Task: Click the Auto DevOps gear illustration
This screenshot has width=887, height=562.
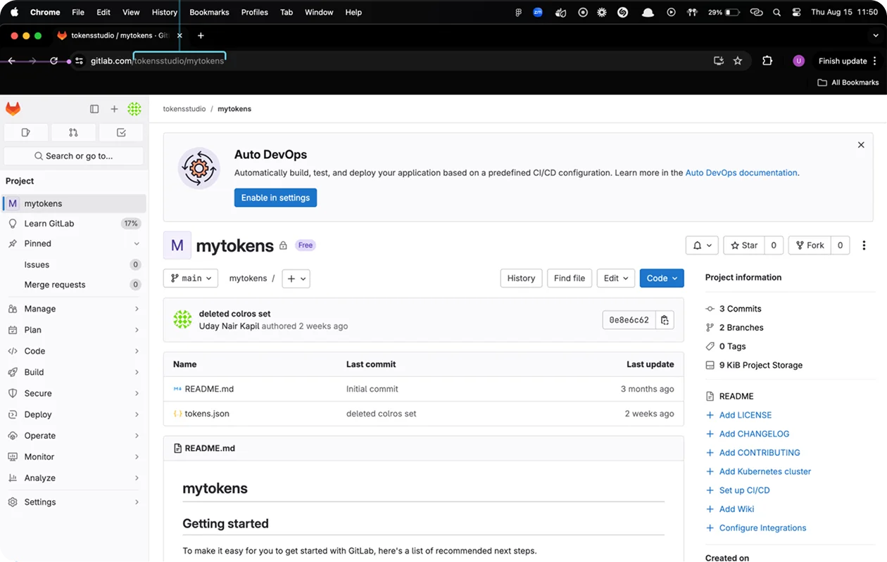Action: (199, 168)
